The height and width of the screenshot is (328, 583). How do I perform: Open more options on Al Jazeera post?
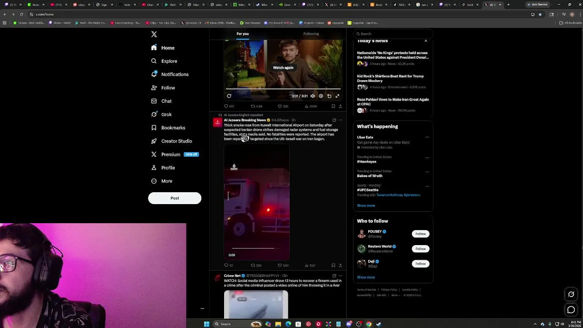click(340, 120)
